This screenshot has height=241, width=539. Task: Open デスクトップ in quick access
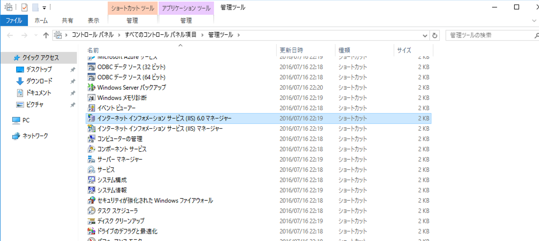39,70
